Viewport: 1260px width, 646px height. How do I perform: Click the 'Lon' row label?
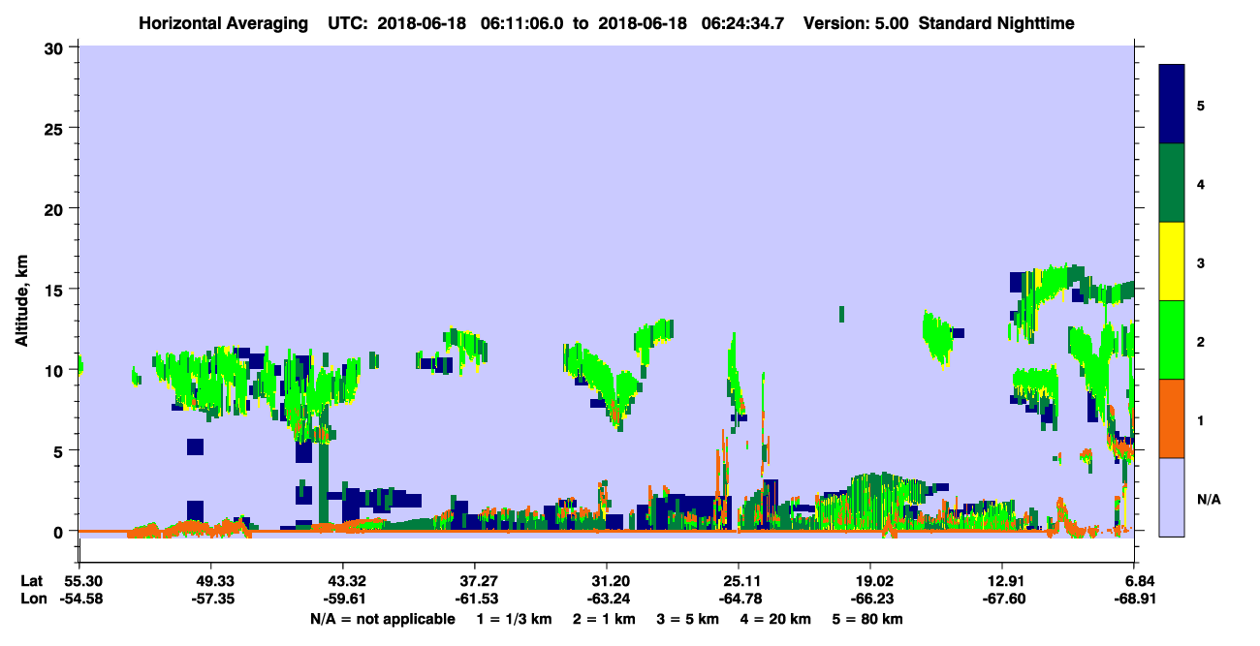point(33,600)
